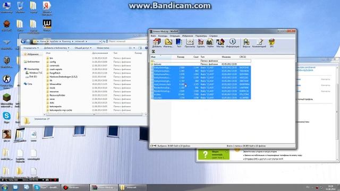Open the address bar history dropdown in Explorer
This screenshot has height=191, width=340.
click(x=100, y=41)
